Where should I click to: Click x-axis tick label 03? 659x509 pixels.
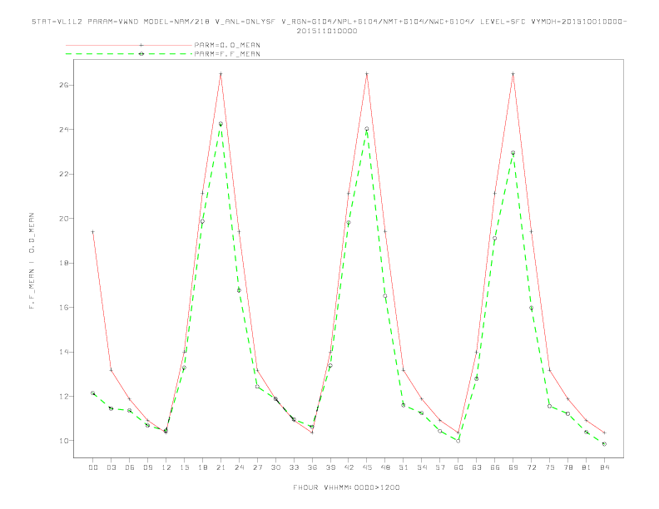coord(111,467)
